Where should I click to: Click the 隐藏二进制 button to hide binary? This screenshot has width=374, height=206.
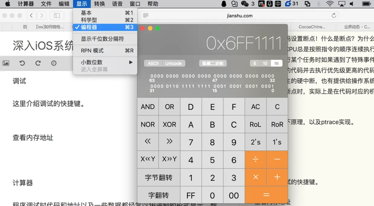click(x=213, y=63)
